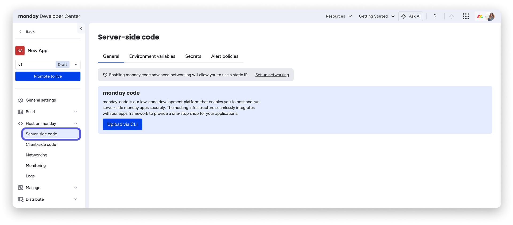The width and height of the screenshot is (513, 225).
Task: Click the Ask AI sparkle icon
Action: tap(404, 16)
